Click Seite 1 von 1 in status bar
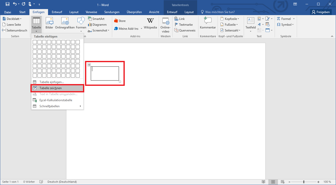This screenshot has height=185, width=336. tap(10, 182)
